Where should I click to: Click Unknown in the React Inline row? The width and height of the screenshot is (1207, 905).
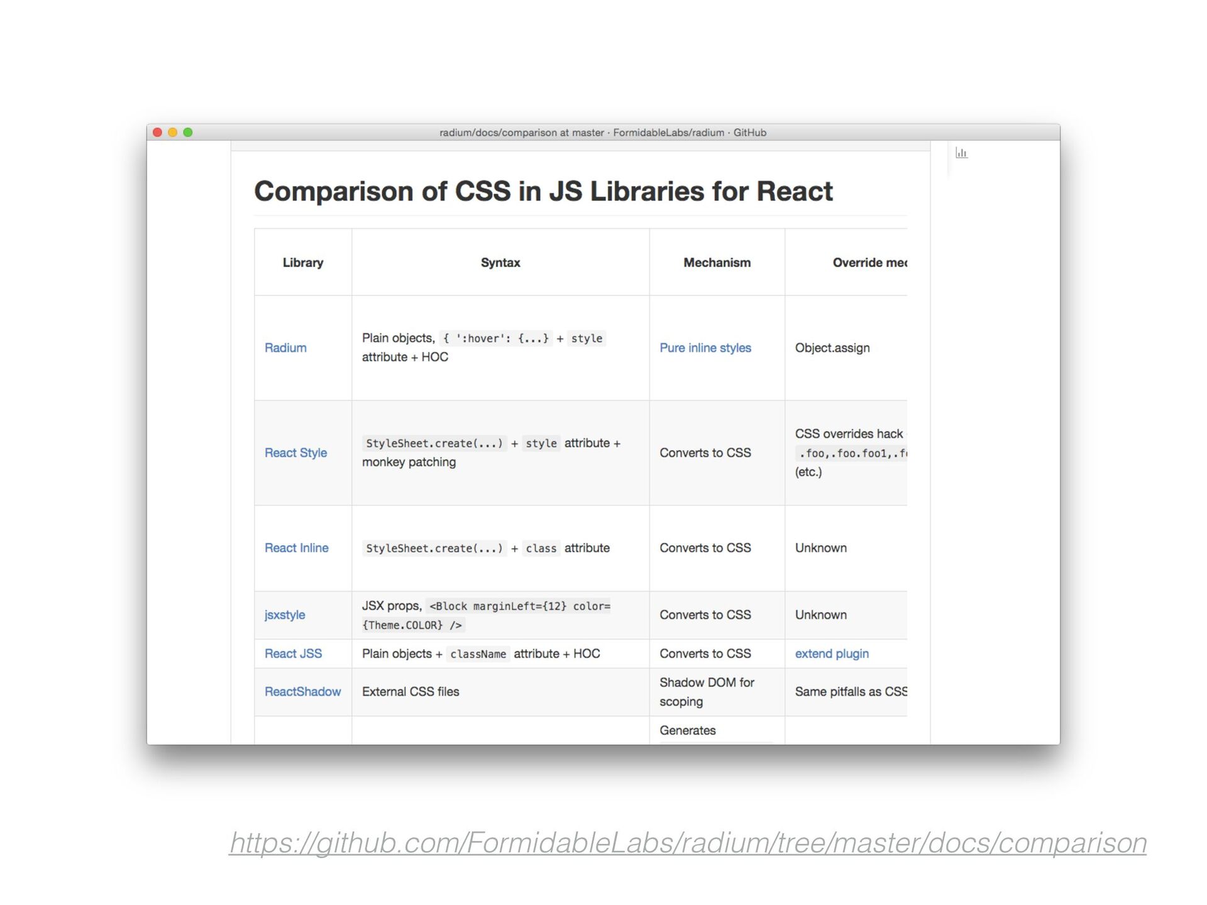[820, 547]
